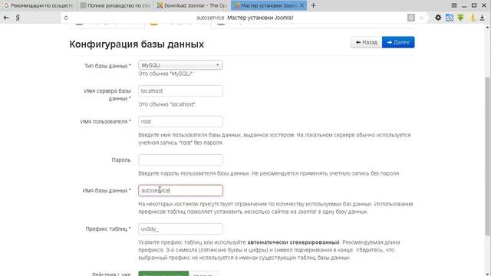Click the green download arrow extension icon
The image size is (491, 276).
[460, 18]
